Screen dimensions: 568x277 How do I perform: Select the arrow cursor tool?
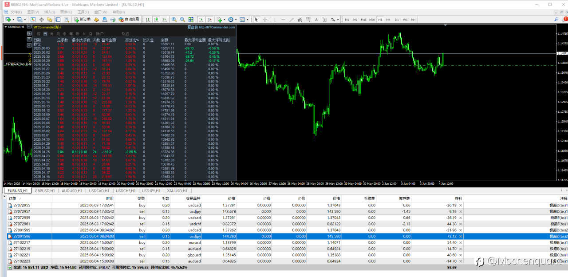point(256,20)
